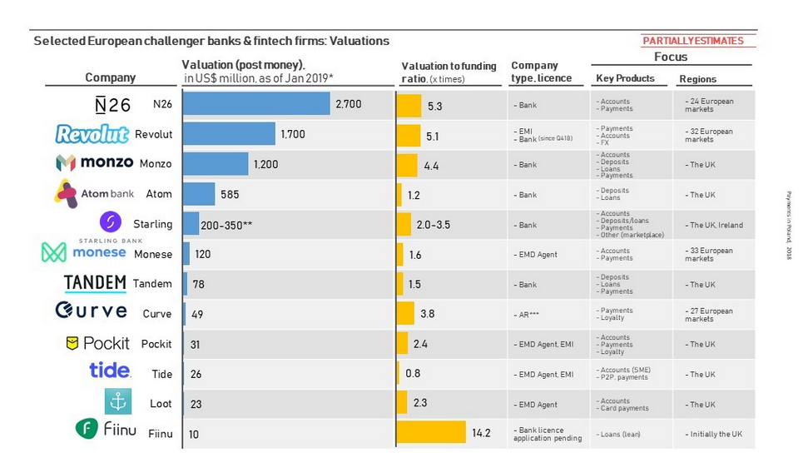Click Fiinu's yellow 14.2 ratio bar
This screenshot has height=458, width=803.
432,432
